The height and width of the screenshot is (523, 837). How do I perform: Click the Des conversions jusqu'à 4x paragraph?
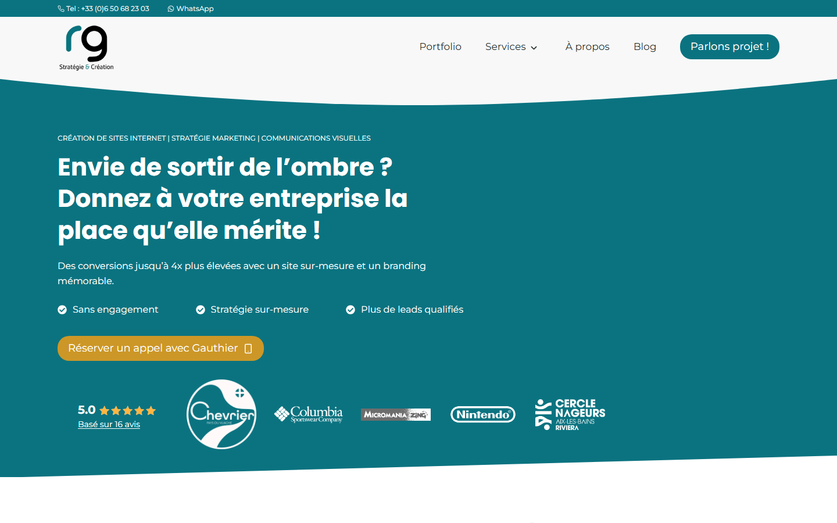click(x=242, y=273)
